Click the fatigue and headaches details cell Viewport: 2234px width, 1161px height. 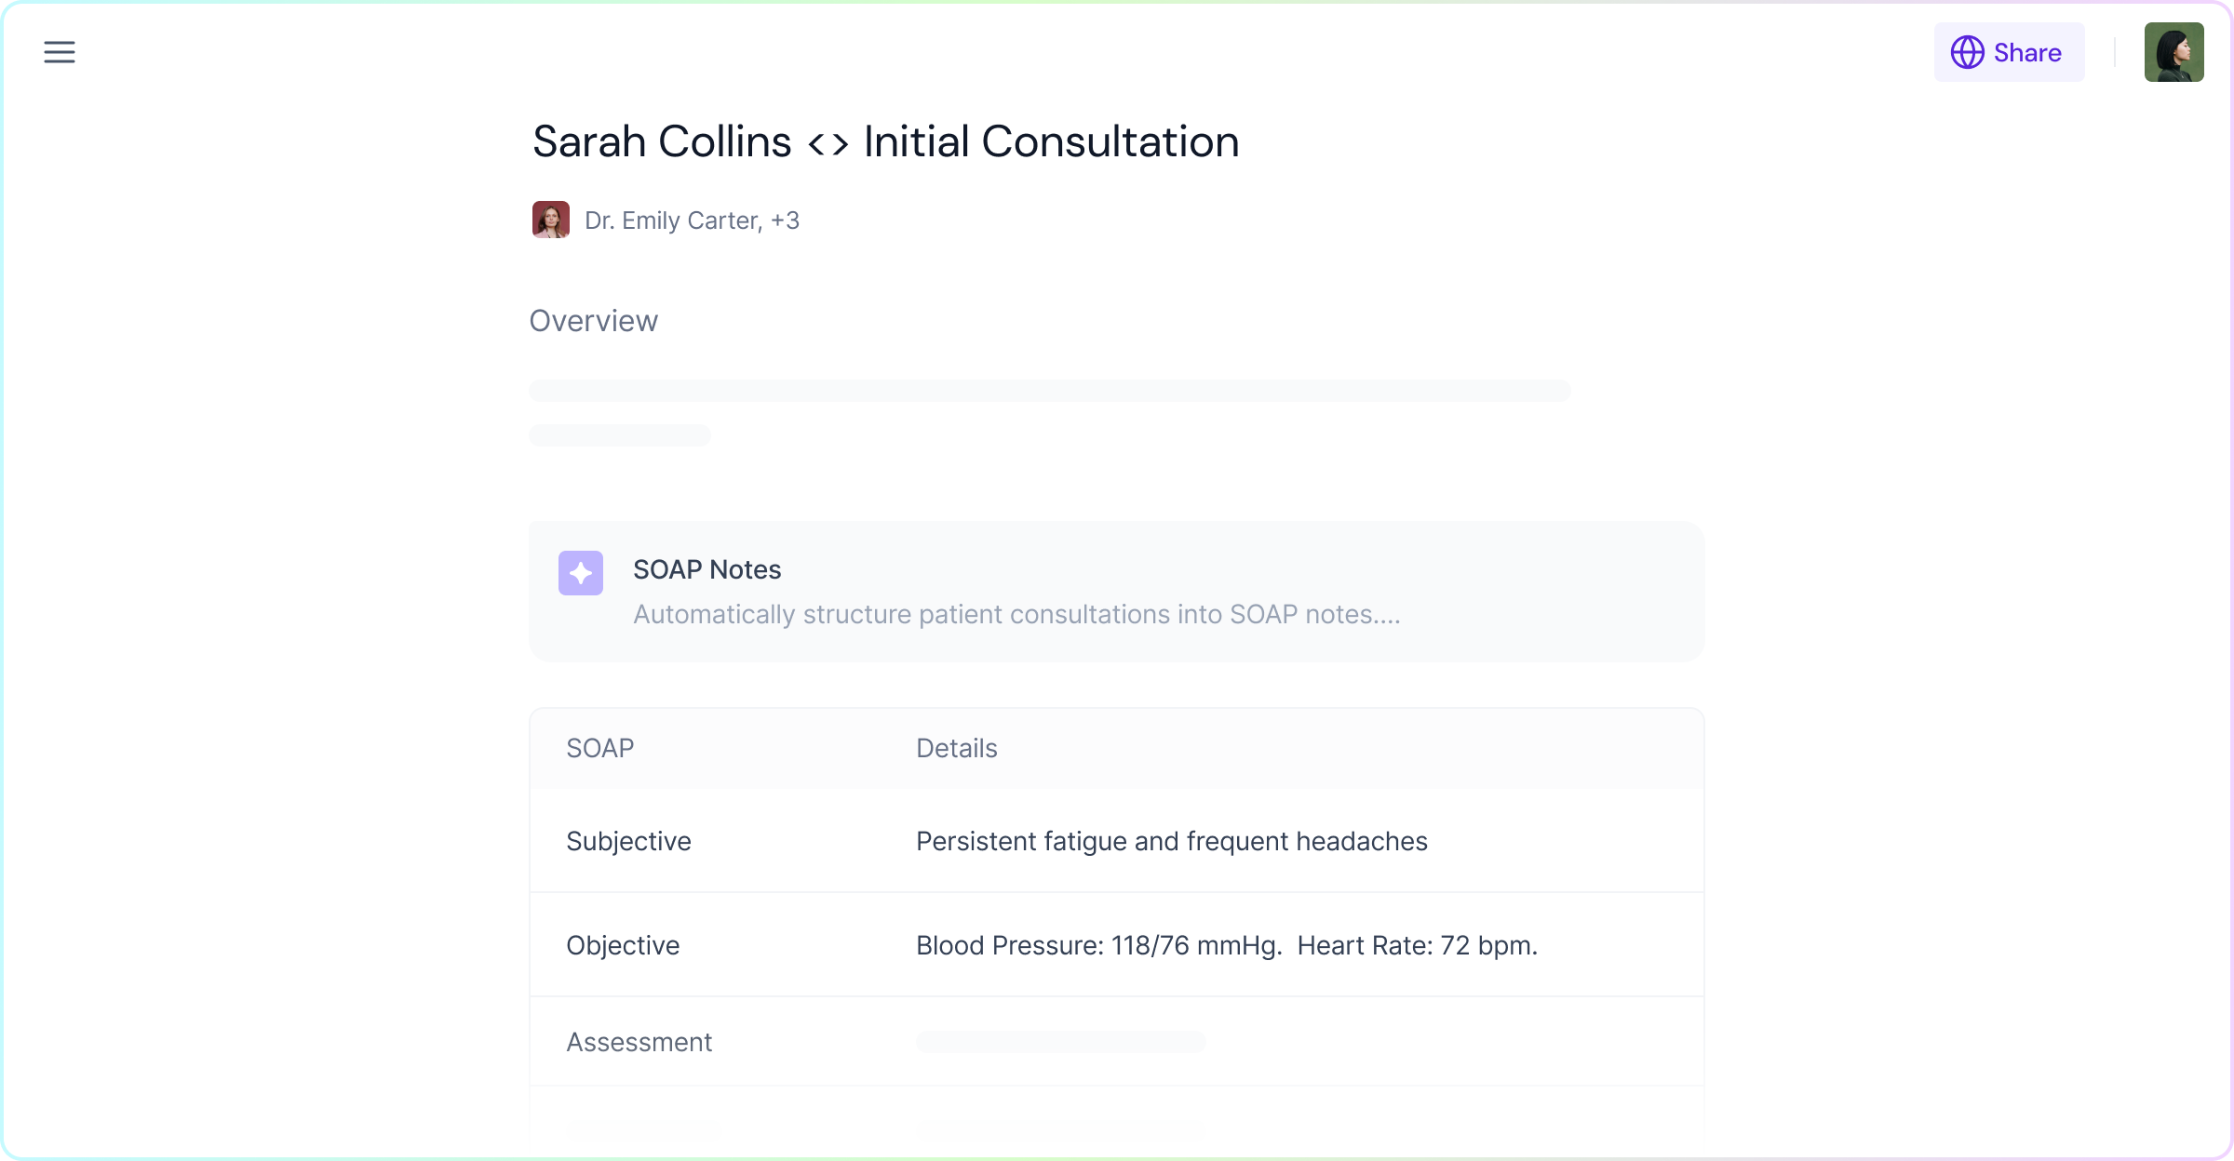(1171, 842)
